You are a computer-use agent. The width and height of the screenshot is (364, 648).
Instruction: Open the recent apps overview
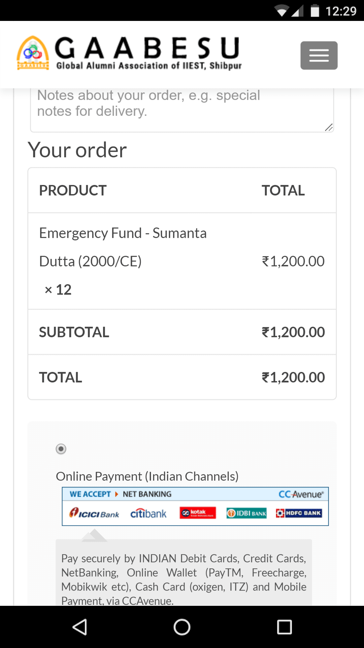click(x=284, y=627)
